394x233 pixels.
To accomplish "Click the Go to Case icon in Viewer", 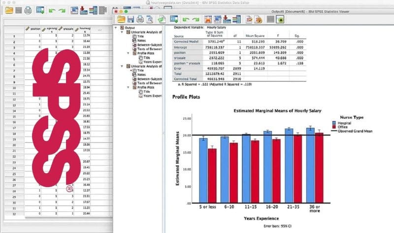I will point(217,19).
